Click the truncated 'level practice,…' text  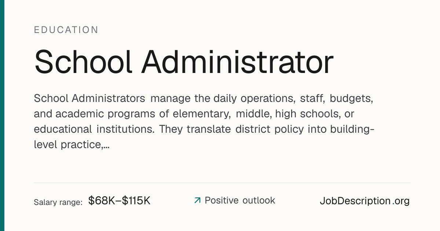[x=72, y=145]
